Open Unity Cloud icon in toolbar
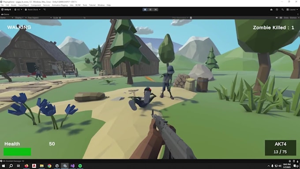 271,10
